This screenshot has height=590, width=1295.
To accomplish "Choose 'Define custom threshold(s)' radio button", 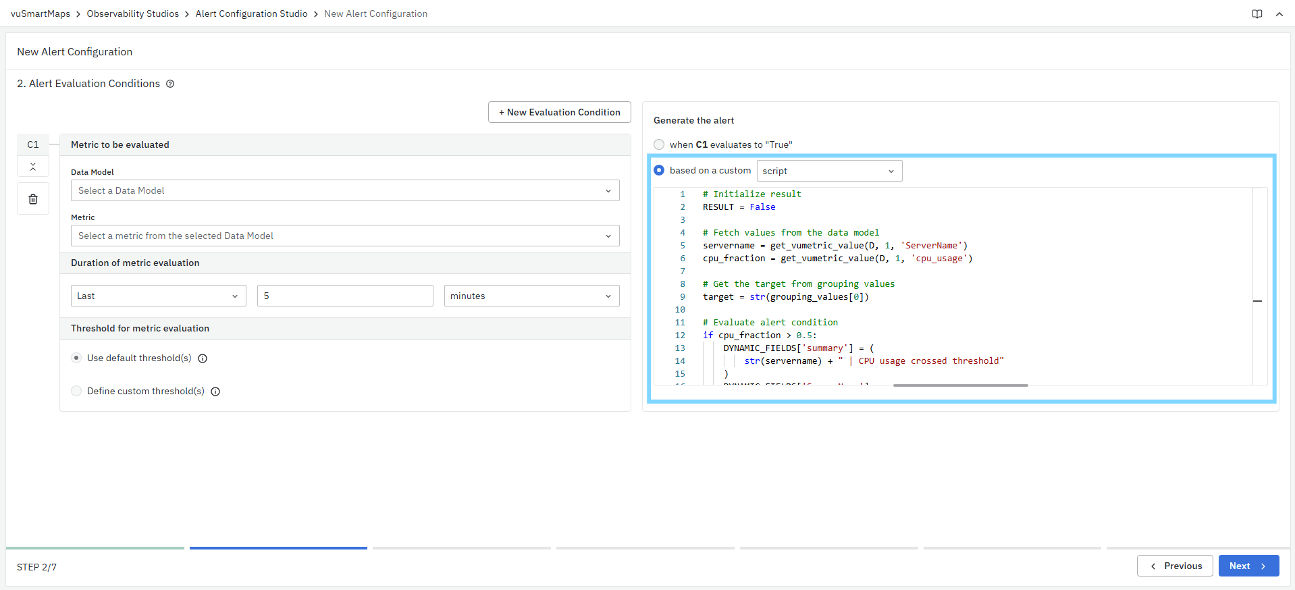I will coord(76,391).
